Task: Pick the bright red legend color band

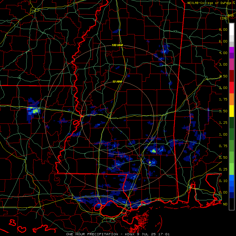Action: pyautogui.click(x=232, y=88)
